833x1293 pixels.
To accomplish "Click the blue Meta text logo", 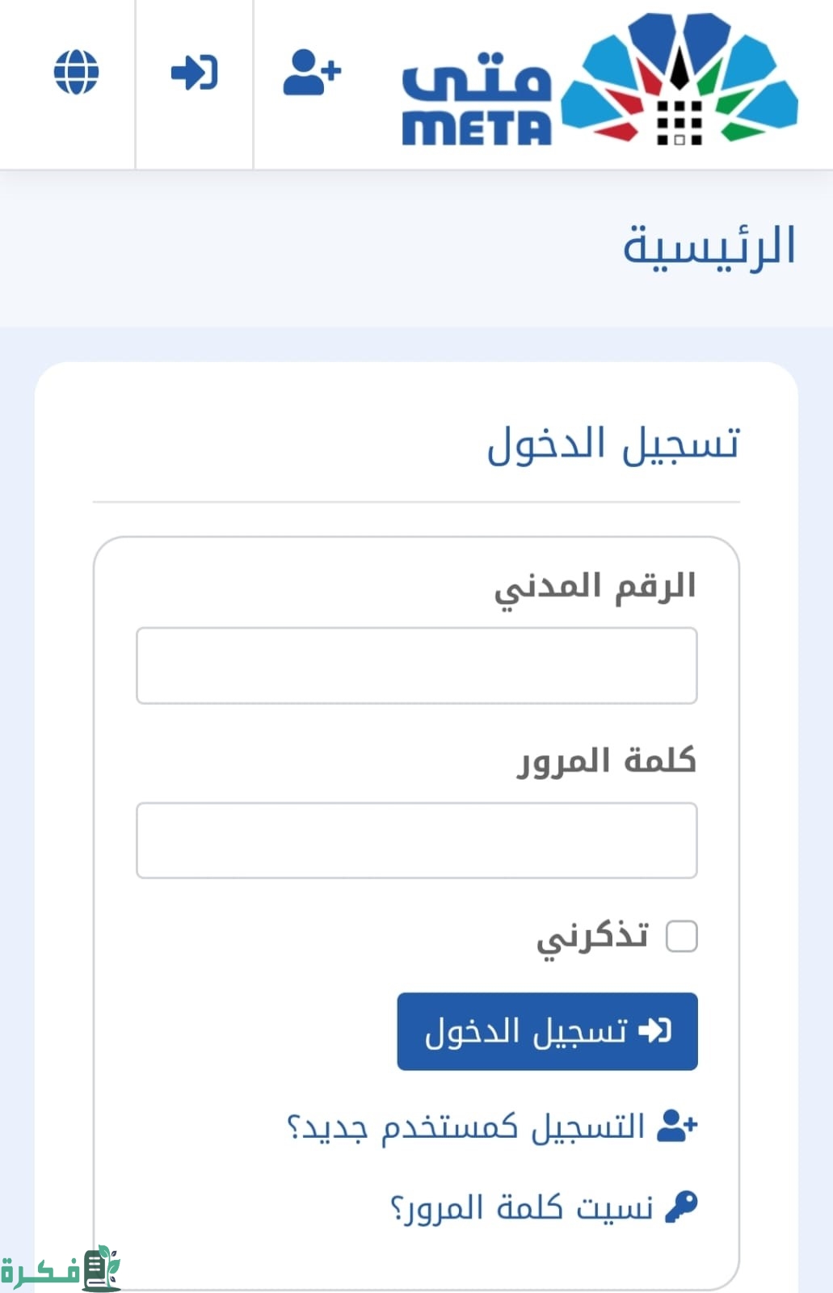I will click(477, 100).
